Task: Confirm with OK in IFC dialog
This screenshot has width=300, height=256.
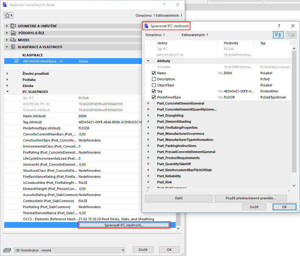Action: [284, 207]
